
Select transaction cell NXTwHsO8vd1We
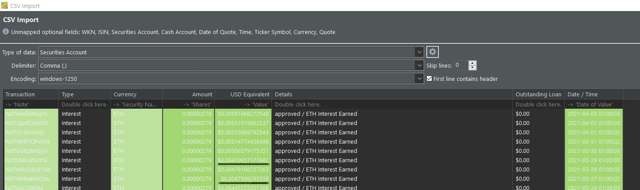pos(31,169)
